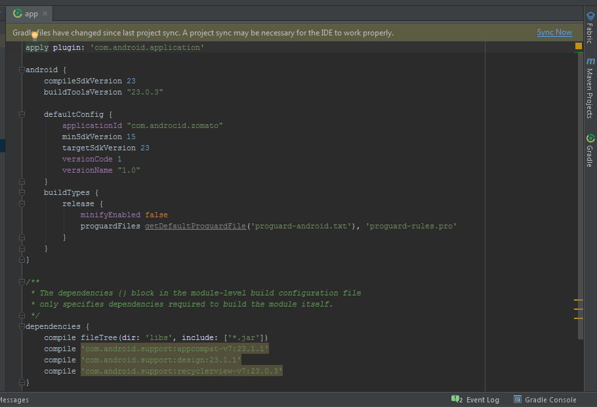The width and height of the screenshot is (597, 407).
Task: Click the Gradle icon in the app tab
Action: (18, 13)
